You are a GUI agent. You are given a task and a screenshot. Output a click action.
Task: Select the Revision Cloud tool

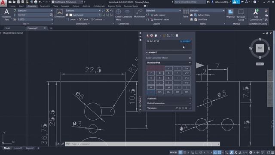coord(241,15)
